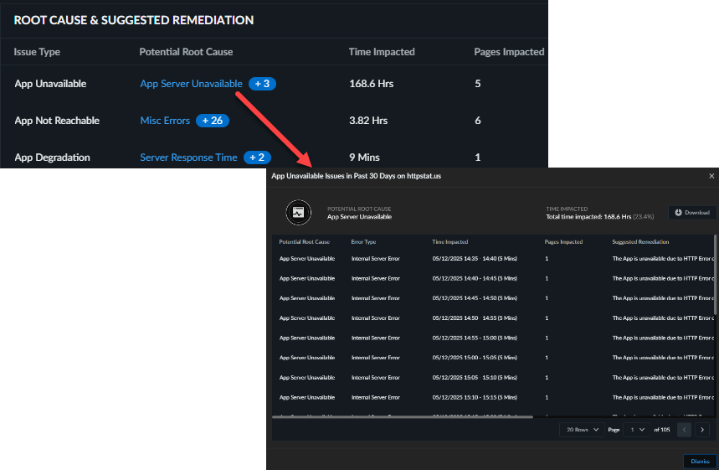Click the App Server Unavailable monitor icon
The image size is (719, 470).
(297, 213)
